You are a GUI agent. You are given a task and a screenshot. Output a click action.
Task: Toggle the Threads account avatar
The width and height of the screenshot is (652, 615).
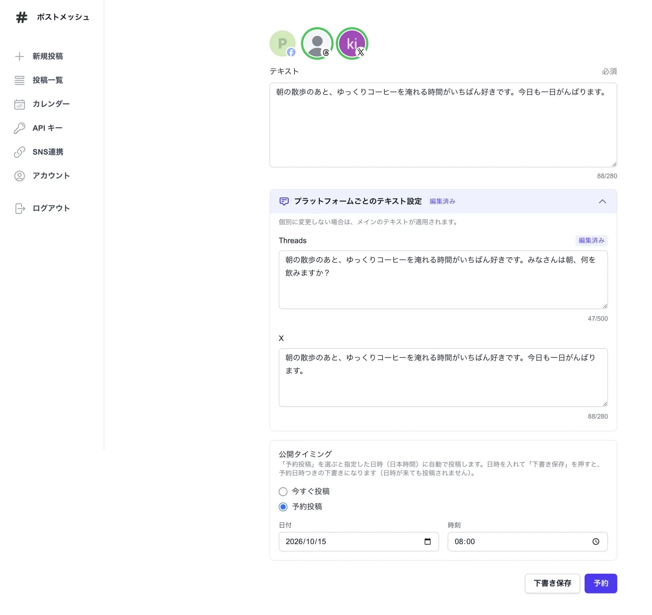point(317,44)
